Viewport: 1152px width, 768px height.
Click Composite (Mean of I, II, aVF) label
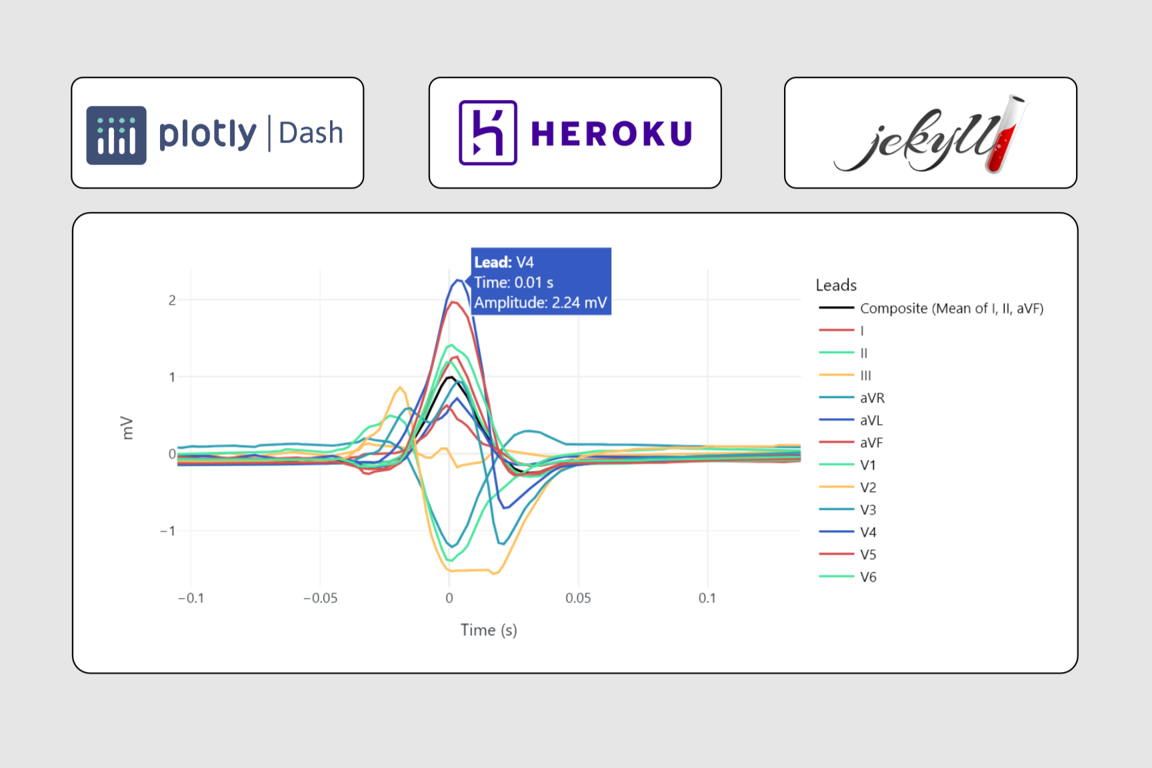[x=952, y=308]
